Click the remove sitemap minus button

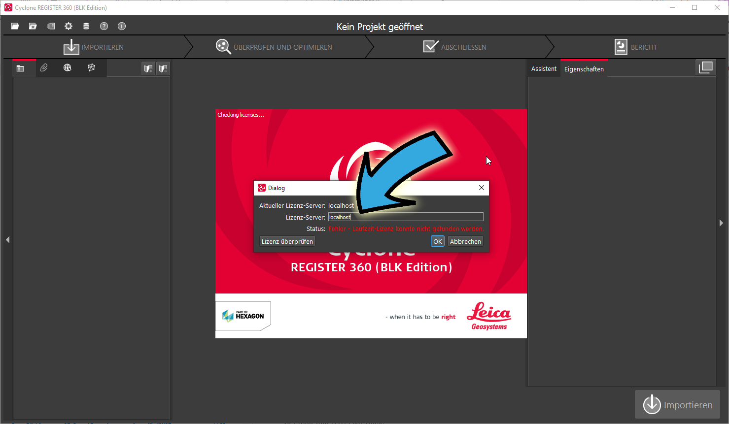tap(163, 68)
